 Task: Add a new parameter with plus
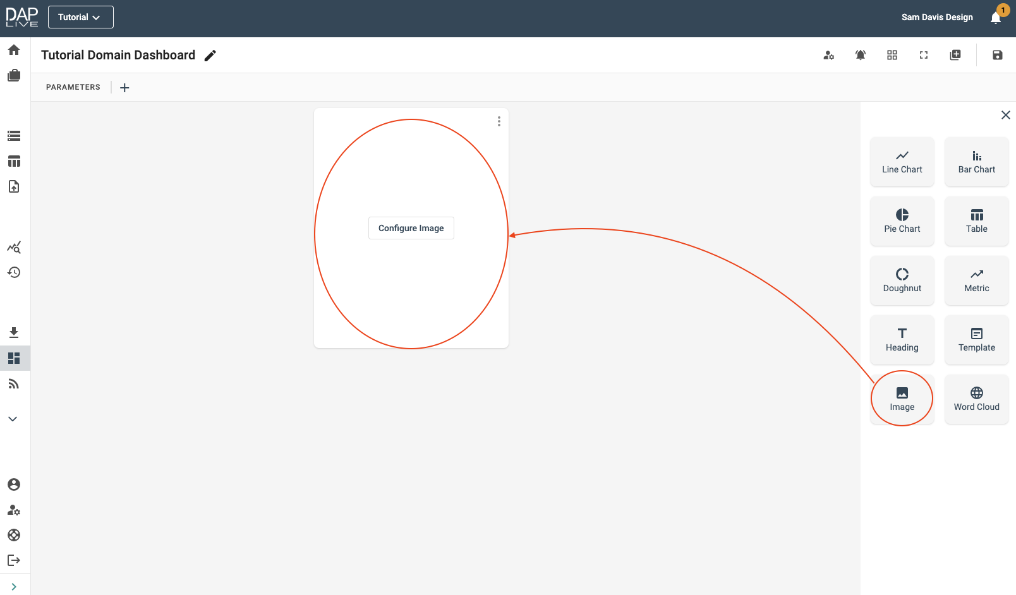pyautogui.click(x=124, y=88)
